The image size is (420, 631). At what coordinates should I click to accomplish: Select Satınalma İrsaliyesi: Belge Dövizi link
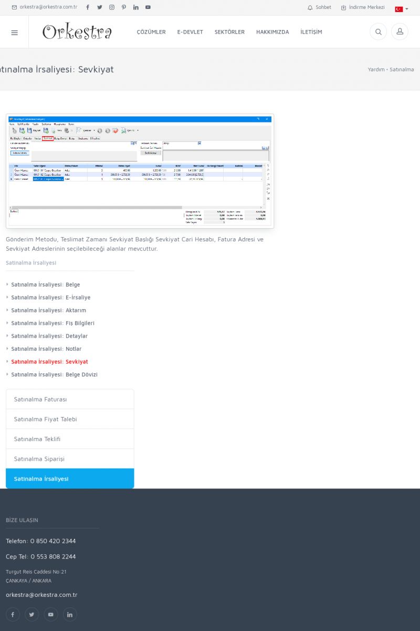point(54,375)
